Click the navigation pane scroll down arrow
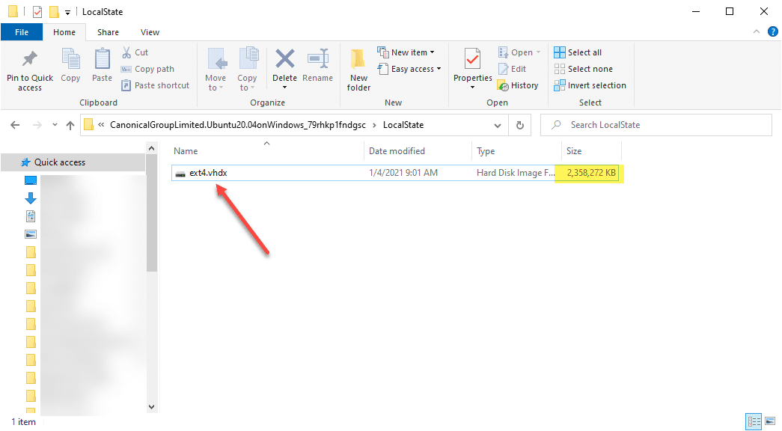 pos(152,406)
